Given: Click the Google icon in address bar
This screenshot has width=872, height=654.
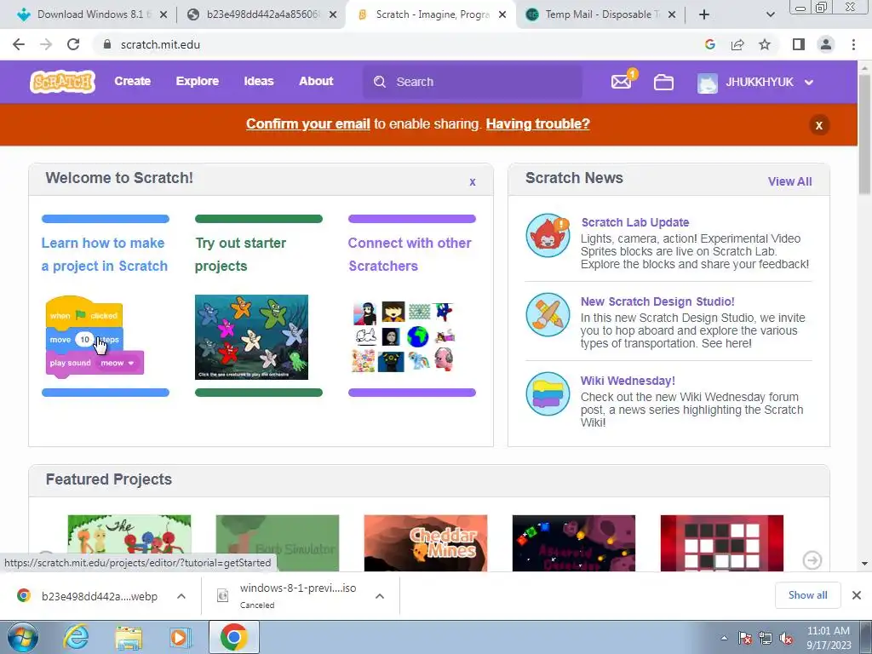Looking at the screenshot, I should 709,44.
